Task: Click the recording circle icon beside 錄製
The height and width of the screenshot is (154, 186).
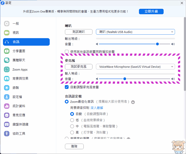Action: (x=7, y=88)
